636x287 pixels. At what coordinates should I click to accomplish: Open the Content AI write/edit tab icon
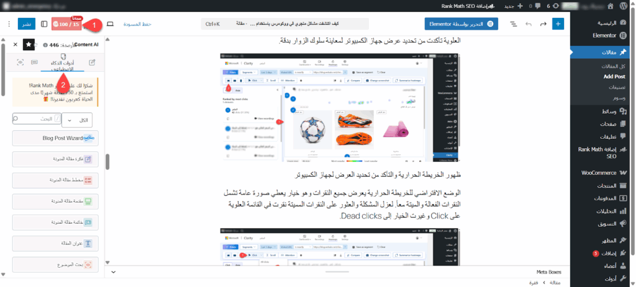[92, 63]
